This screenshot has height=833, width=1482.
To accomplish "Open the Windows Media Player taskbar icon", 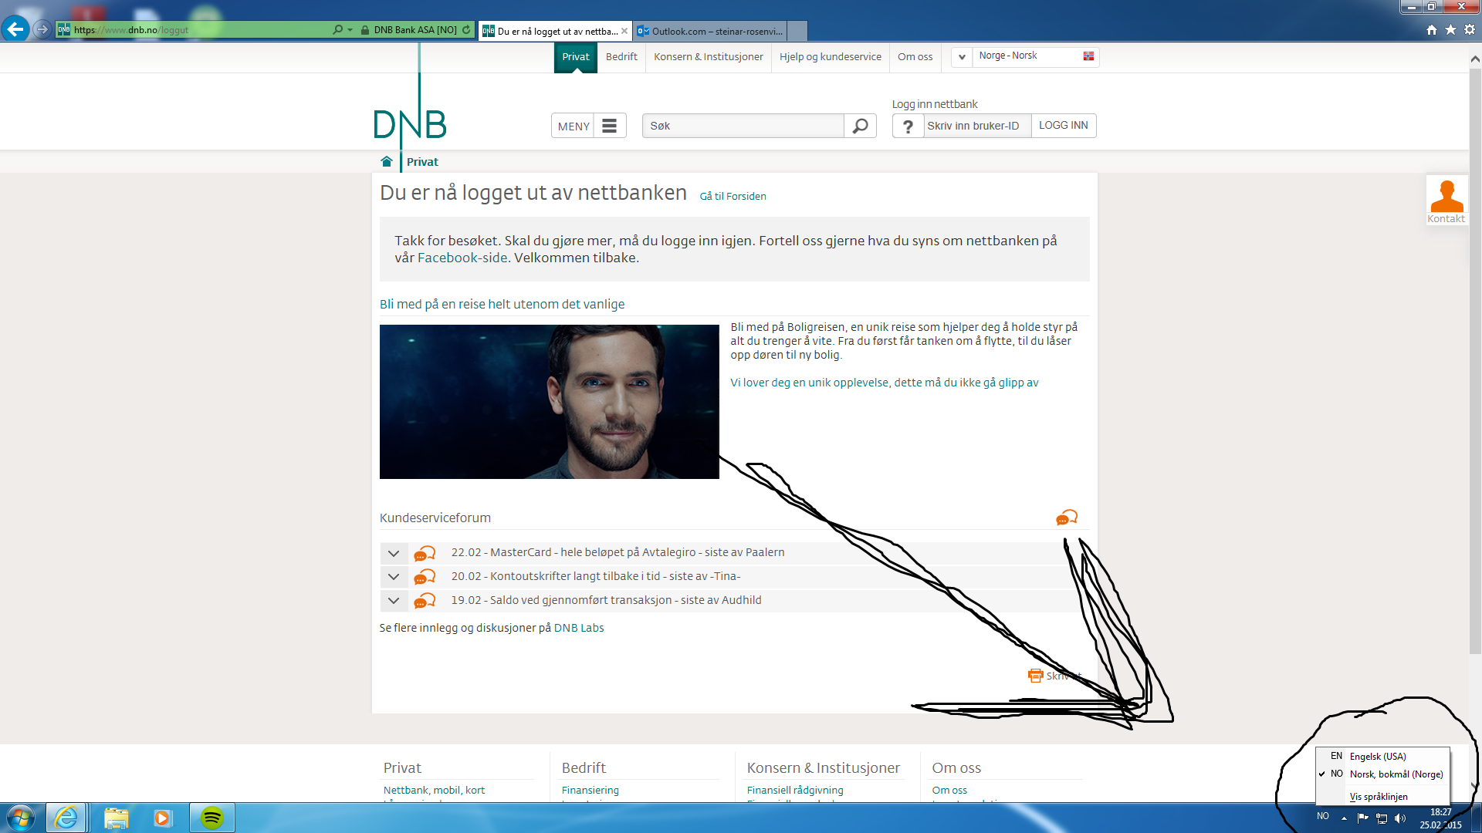I will point(162,818).
